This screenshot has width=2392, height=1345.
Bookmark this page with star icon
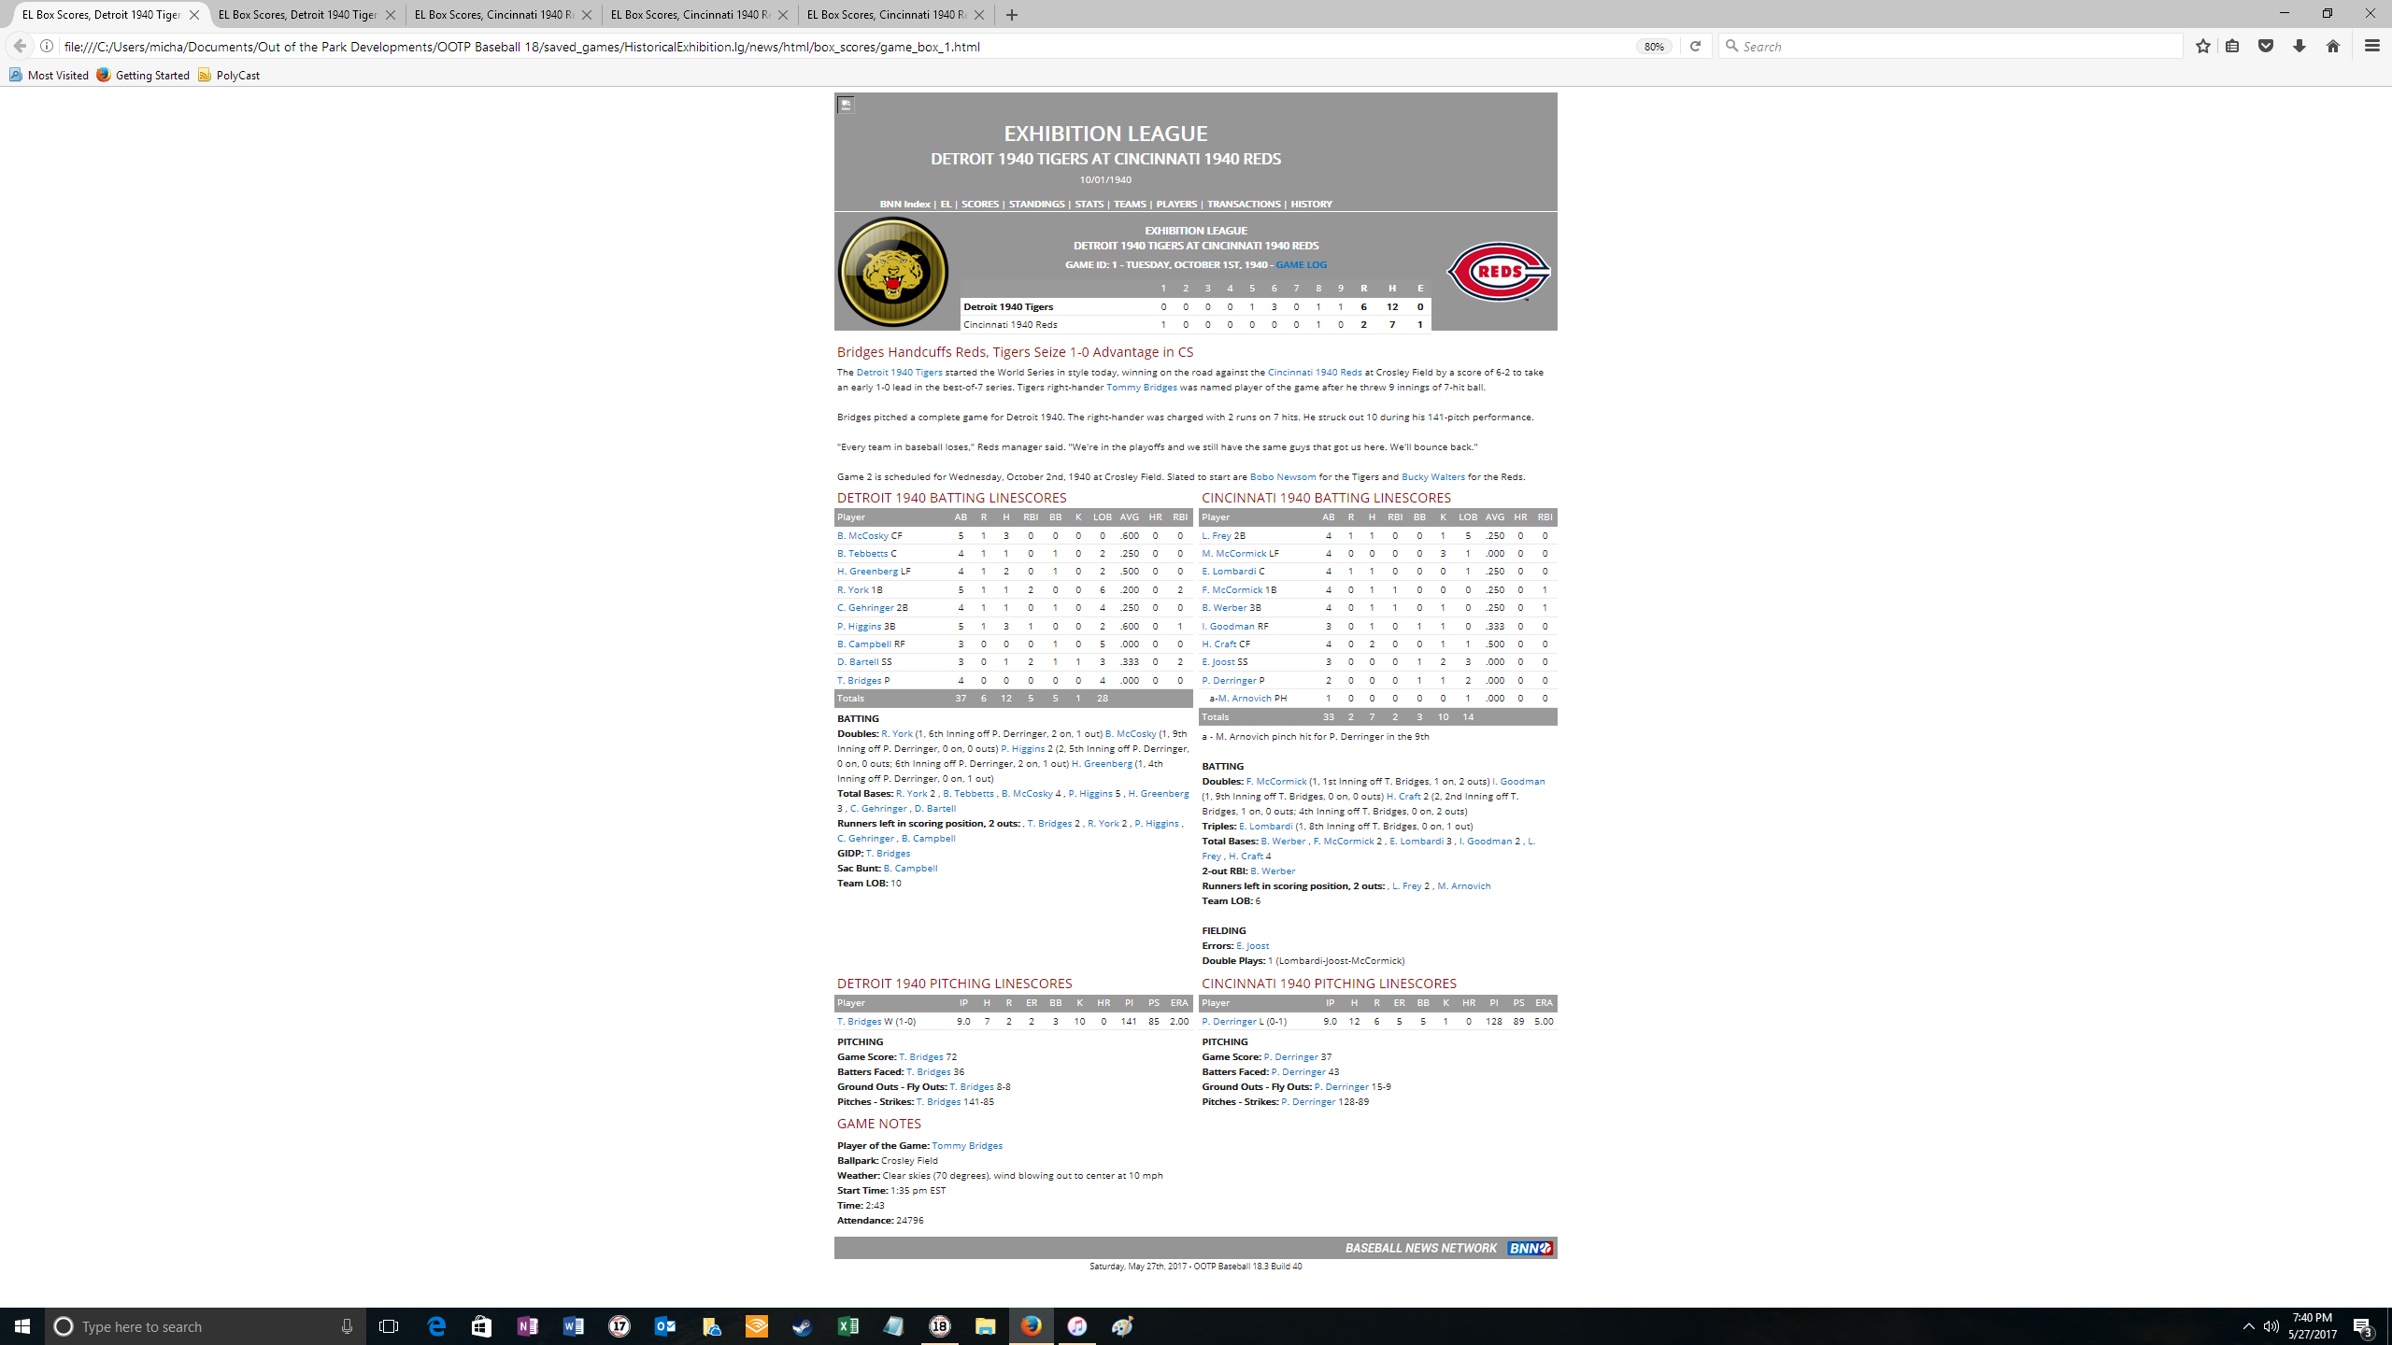click(2203, 46)
